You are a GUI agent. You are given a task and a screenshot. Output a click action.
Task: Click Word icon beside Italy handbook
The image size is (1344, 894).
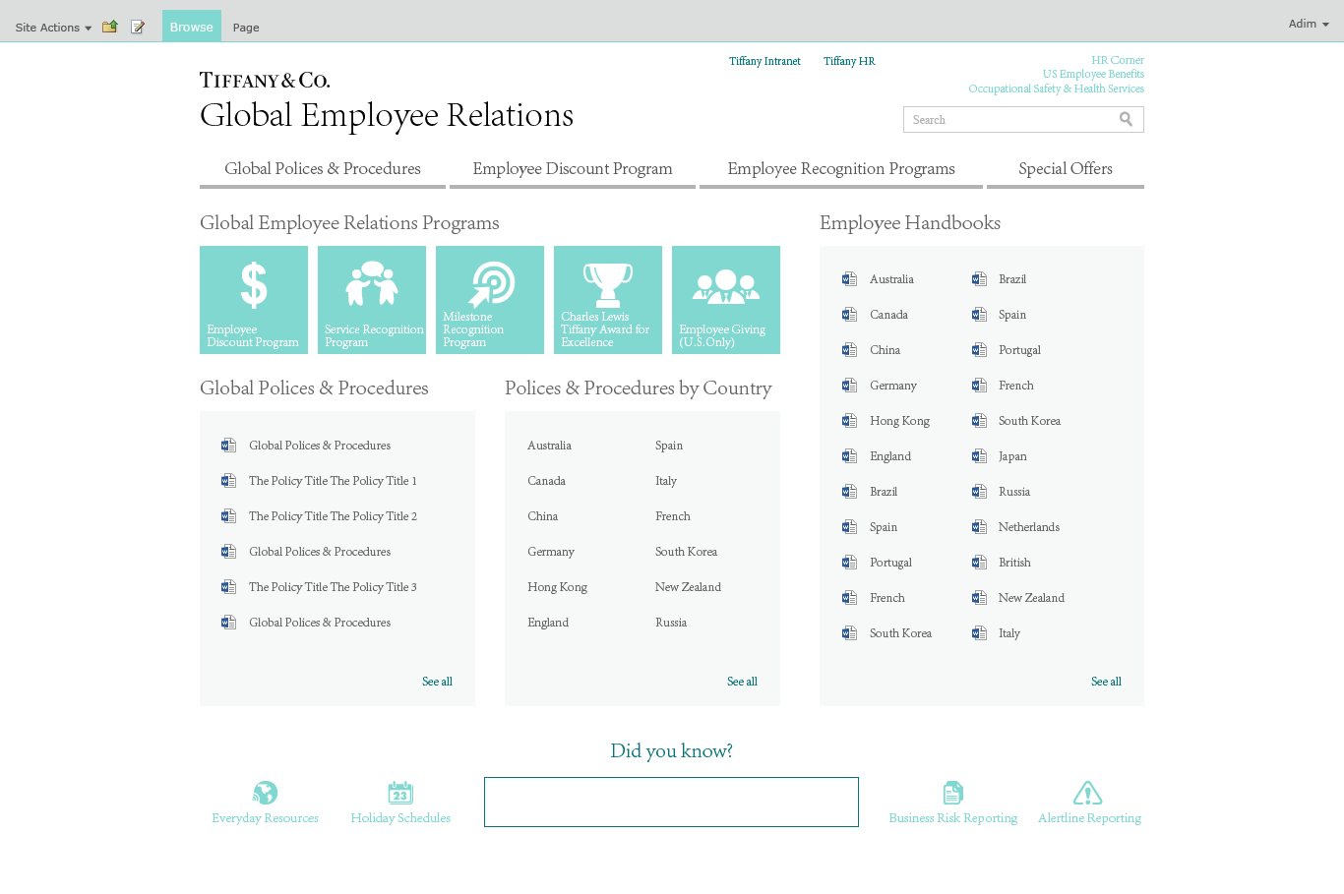pyautogui.click(x=979, y=633)
